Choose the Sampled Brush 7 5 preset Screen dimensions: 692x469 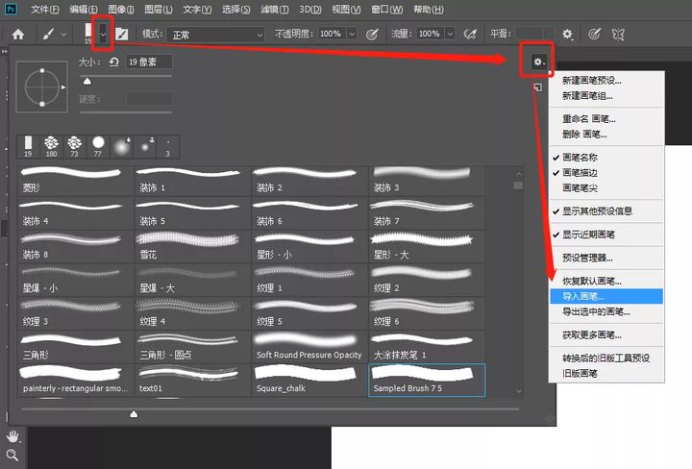[x=427, y=381]
